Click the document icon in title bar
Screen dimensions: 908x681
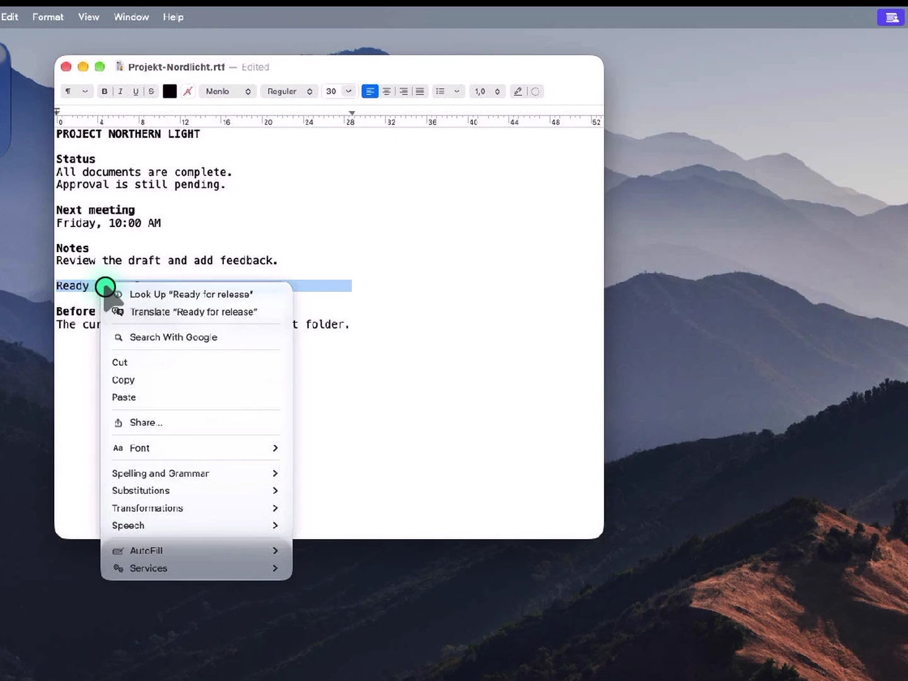119,67
